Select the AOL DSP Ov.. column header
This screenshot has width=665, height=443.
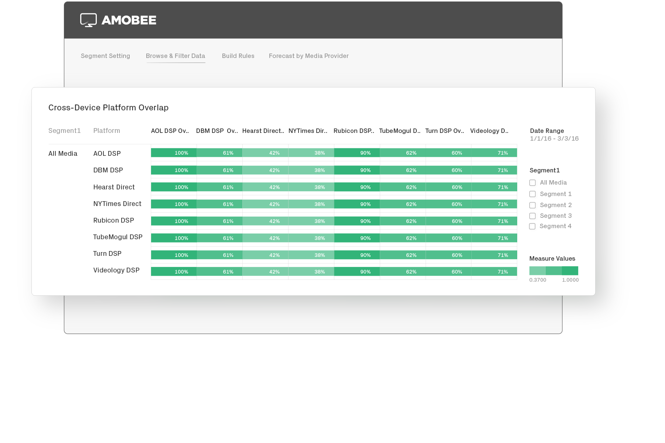(170, 131)
